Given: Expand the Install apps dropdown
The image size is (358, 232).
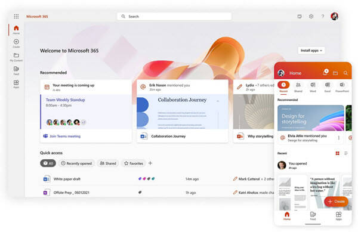Looking at the screenshot, I should tap(311, 51).
